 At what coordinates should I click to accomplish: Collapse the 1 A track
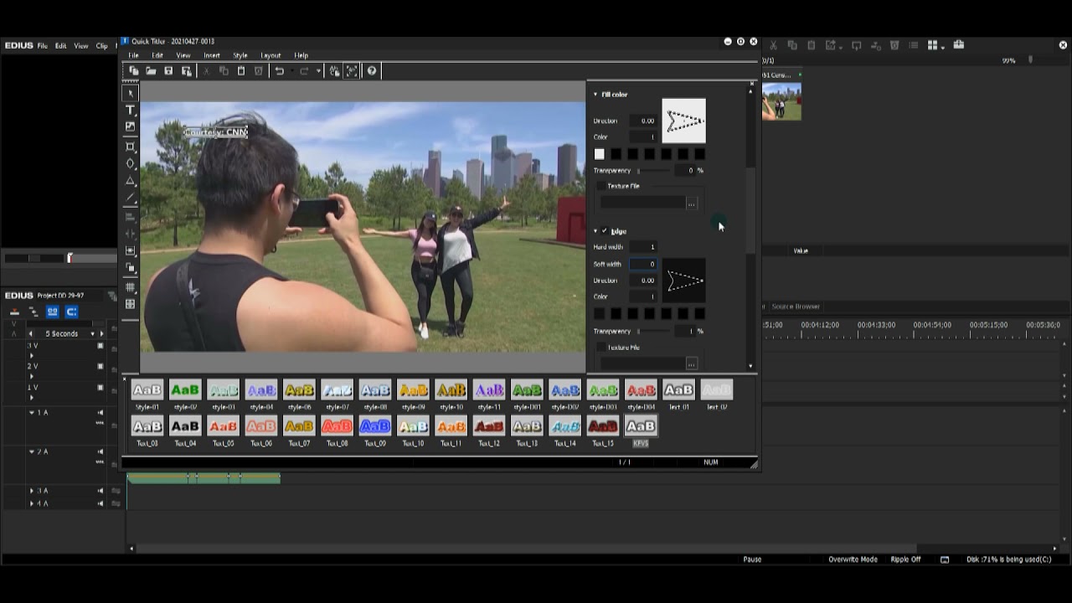(32, 412)
